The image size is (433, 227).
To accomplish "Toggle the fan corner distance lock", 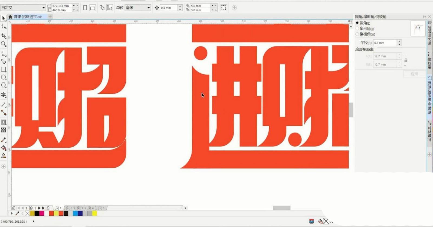I will click(406, 60).
